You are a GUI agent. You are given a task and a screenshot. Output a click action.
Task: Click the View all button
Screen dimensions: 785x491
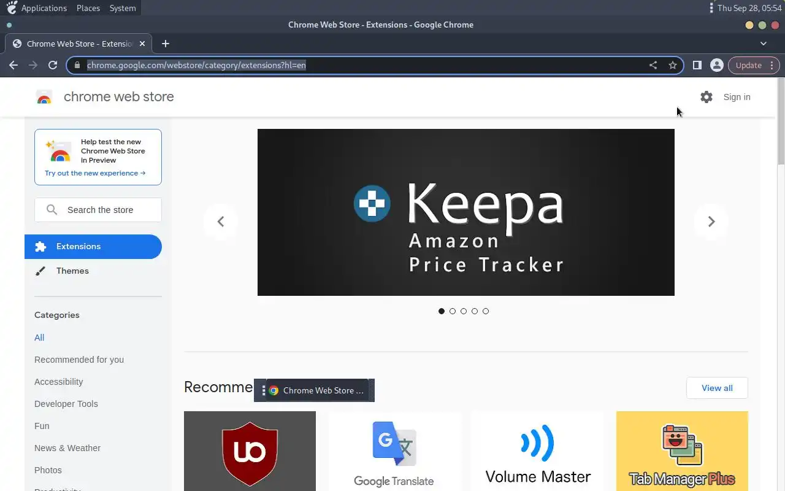717,388
